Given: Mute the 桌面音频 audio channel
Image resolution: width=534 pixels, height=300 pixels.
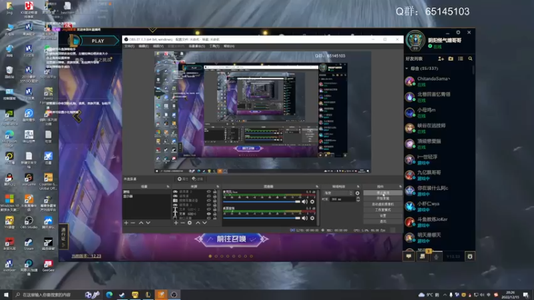Looking at the screenshot, I should click(x=305, y=218).
